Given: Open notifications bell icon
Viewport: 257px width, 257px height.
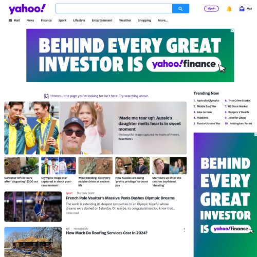Looking at the screenshot, I should click(x=229, y=9).
